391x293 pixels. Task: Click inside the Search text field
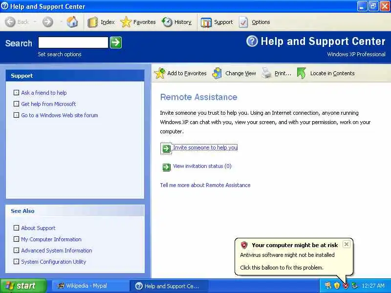[73, 42]
